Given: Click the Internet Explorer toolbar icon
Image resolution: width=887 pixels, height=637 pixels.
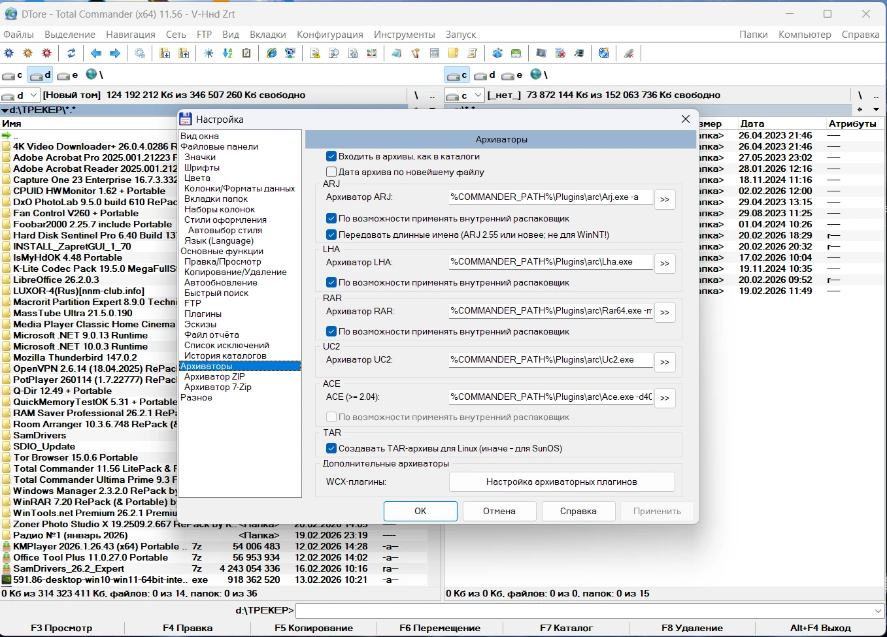Looking at the screenshot, I should click(271, 54).
